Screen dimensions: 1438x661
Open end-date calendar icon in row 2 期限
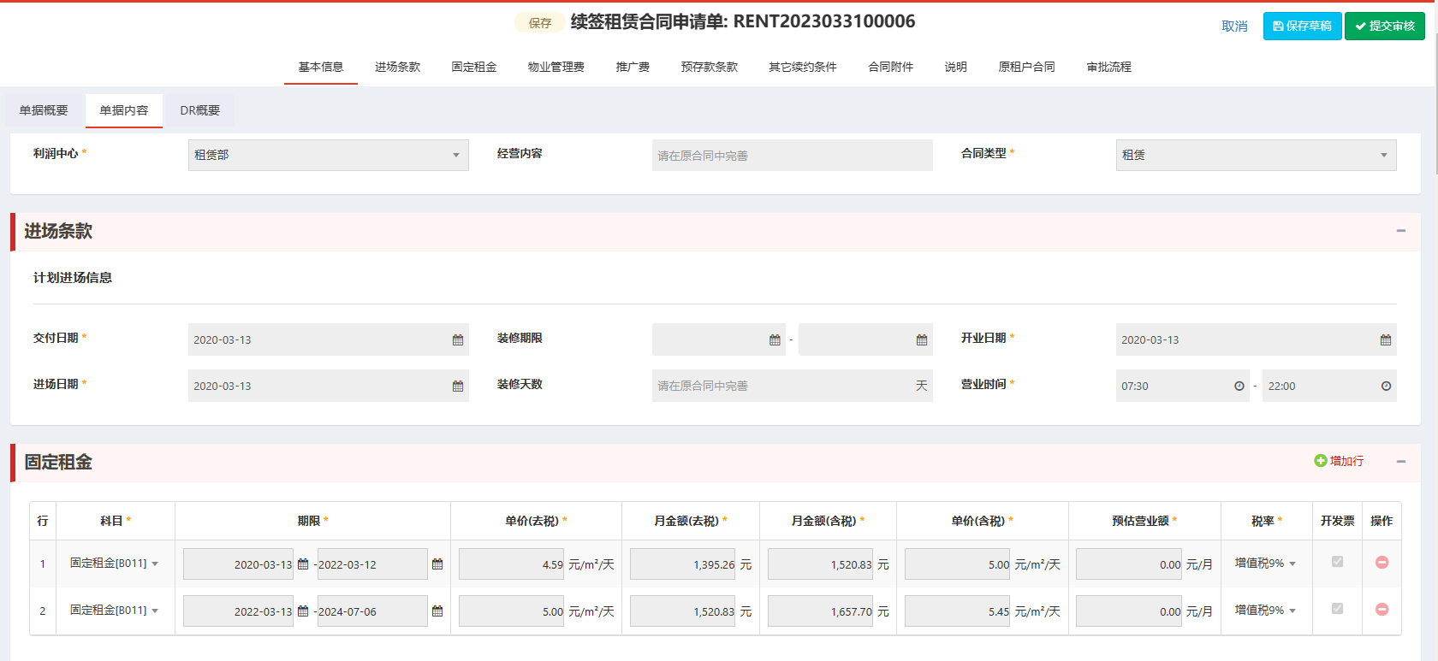(437, 611)
